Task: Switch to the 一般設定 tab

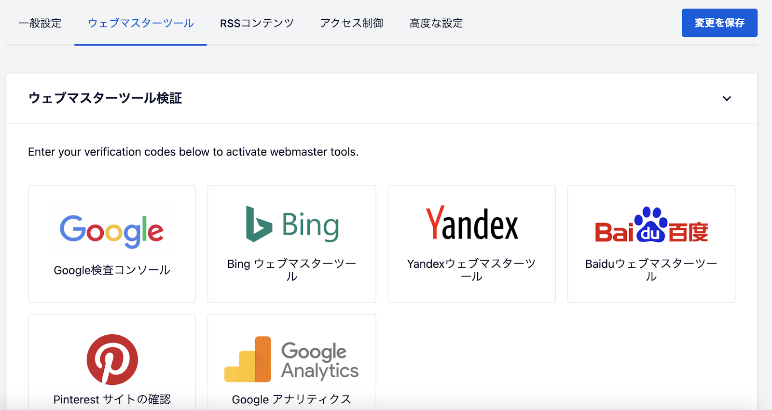Action: point(40,23)
